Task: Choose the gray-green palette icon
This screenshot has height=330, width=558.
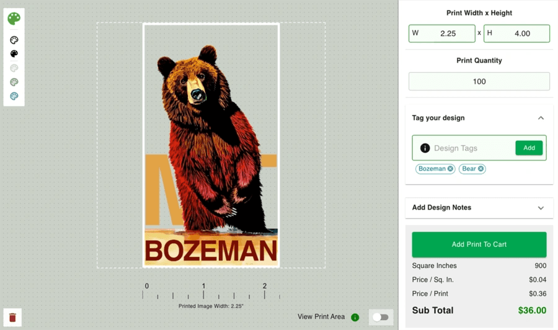Action: tap(14, 82)
